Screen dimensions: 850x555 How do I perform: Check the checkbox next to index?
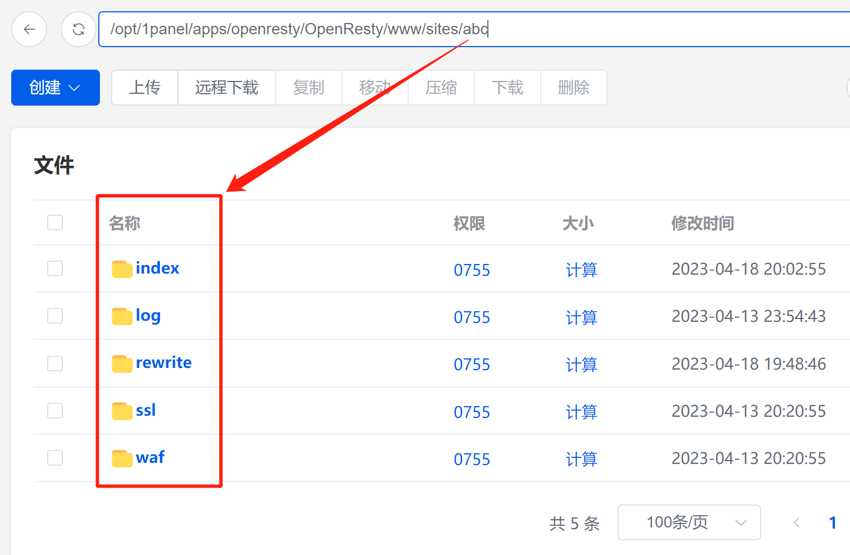click(x=54, y=269)
